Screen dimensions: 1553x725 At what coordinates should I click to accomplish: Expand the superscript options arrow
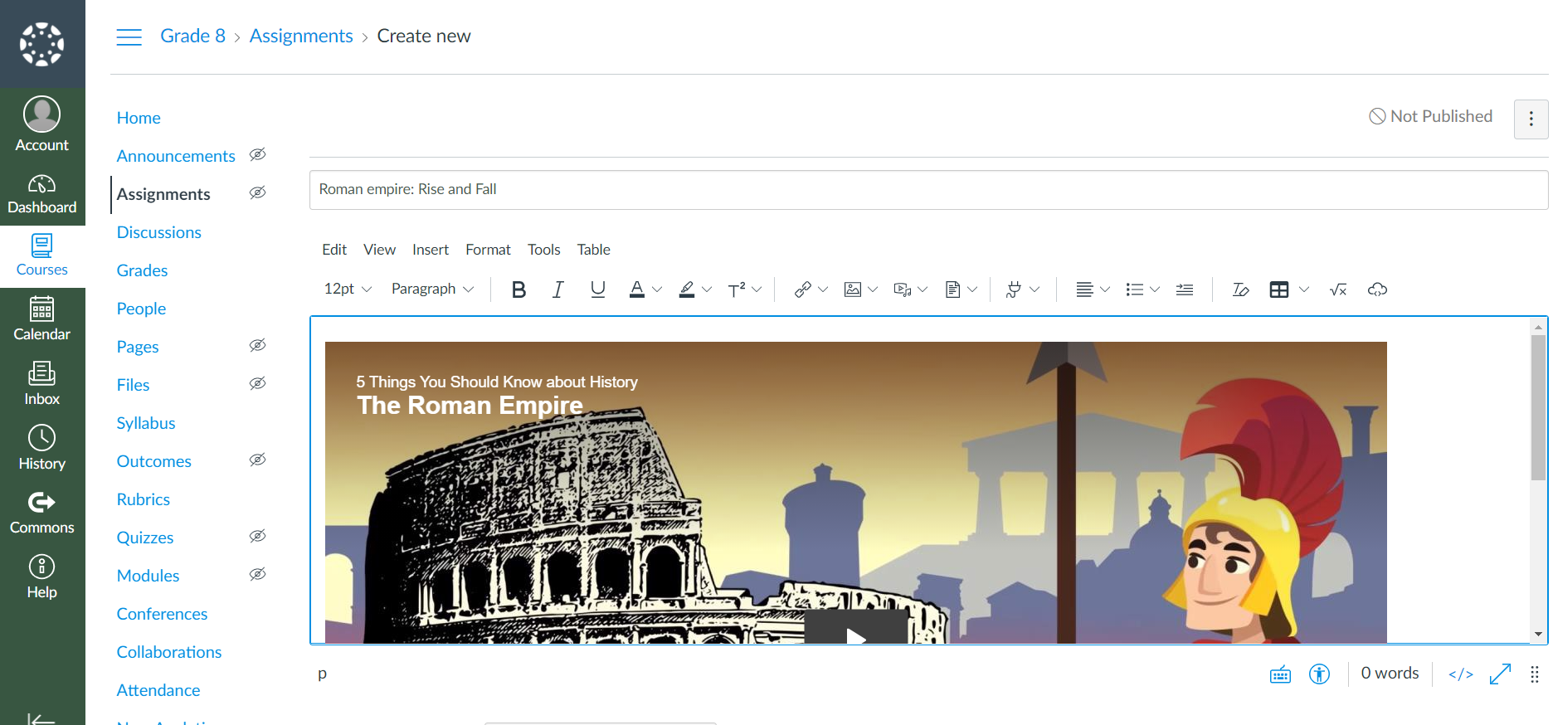757,290
